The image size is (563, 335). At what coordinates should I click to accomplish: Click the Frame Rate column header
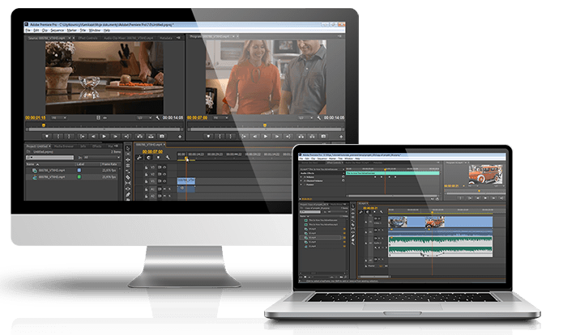coord(109,164)
